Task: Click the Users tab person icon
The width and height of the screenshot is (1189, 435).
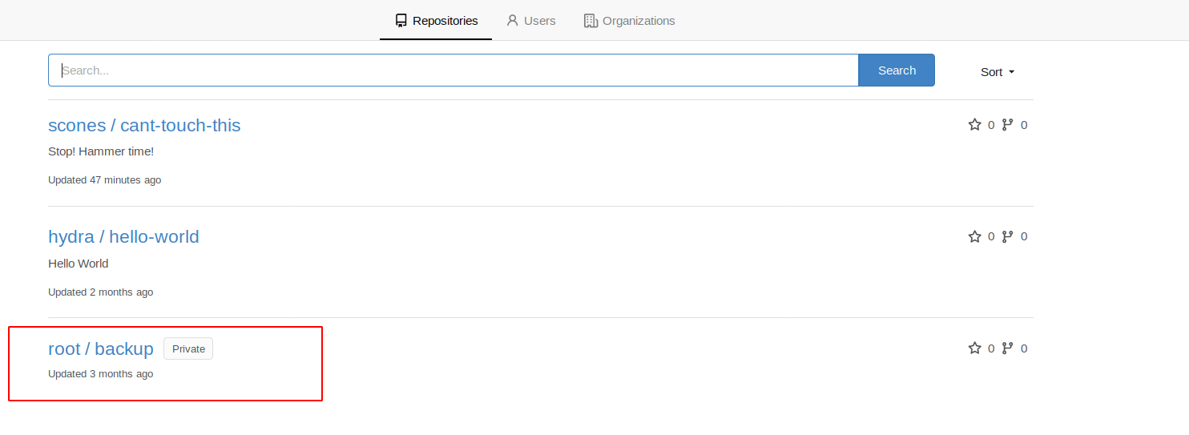Action: (x=513, y=21)
